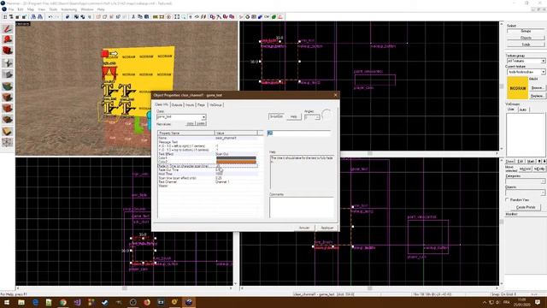The image size is (547, 308).
Task: Select the Camera tool
Action: [8, 51]
